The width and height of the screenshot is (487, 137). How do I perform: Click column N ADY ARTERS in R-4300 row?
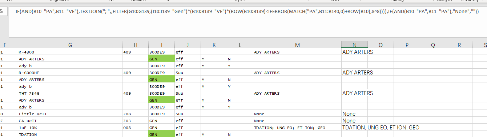click(x=354, y=52)
